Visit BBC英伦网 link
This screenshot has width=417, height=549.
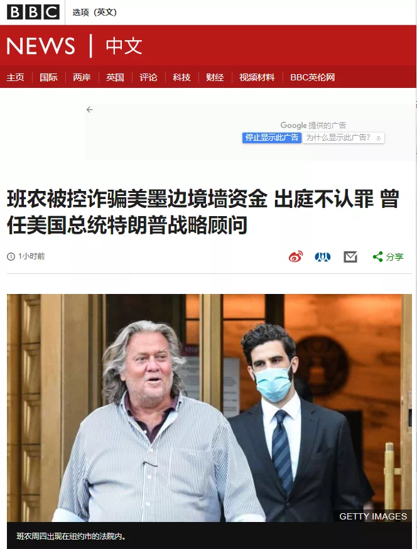(x=312, y=77)
